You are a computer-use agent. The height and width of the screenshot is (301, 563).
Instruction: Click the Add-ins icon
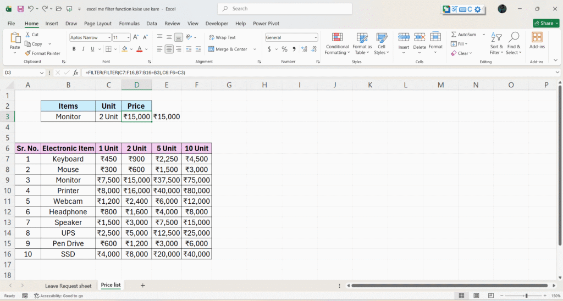(537, 37)
